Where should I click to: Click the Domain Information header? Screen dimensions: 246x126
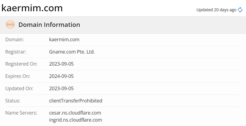click(49, 25)
